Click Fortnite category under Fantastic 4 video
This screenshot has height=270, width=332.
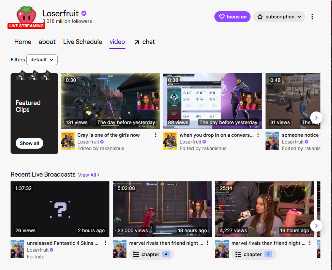[35, 257]
